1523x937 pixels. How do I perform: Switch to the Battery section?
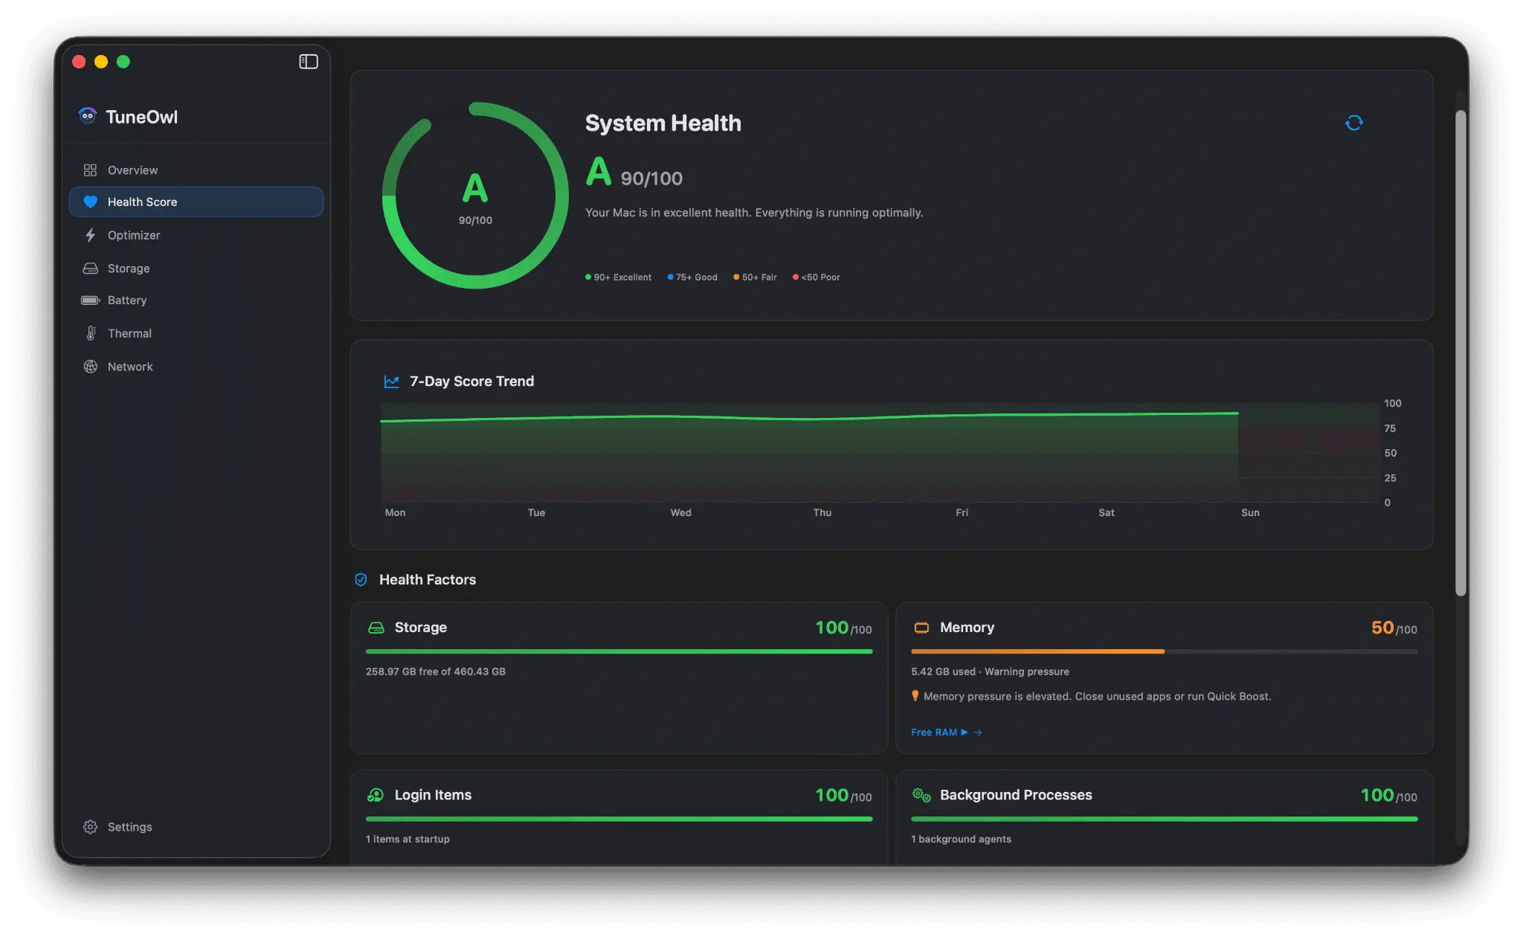click(x=196, y=300)
